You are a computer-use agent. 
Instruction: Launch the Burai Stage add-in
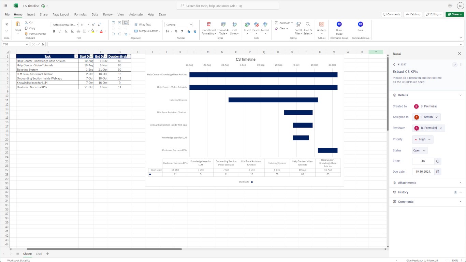339,28
